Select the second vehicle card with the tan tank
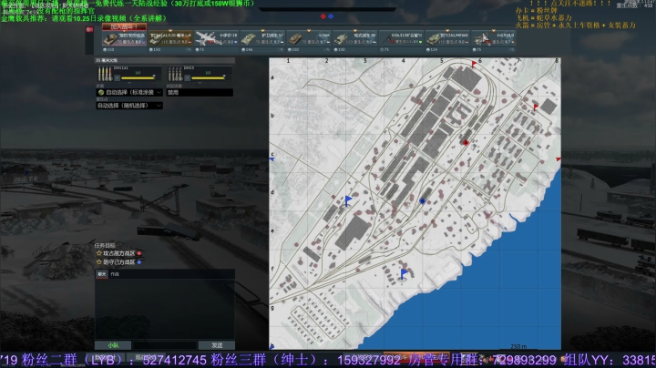 click(x=170, y=39)
